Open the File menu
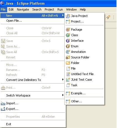 (3, 9)
